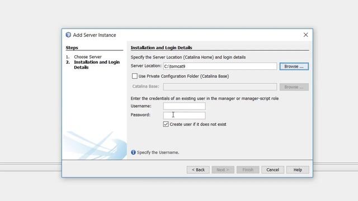Click the Add Server Instance title text

[95, 35]
